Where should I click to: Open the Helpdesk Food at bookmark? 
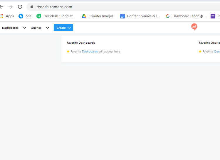click(x=56, y=16)
